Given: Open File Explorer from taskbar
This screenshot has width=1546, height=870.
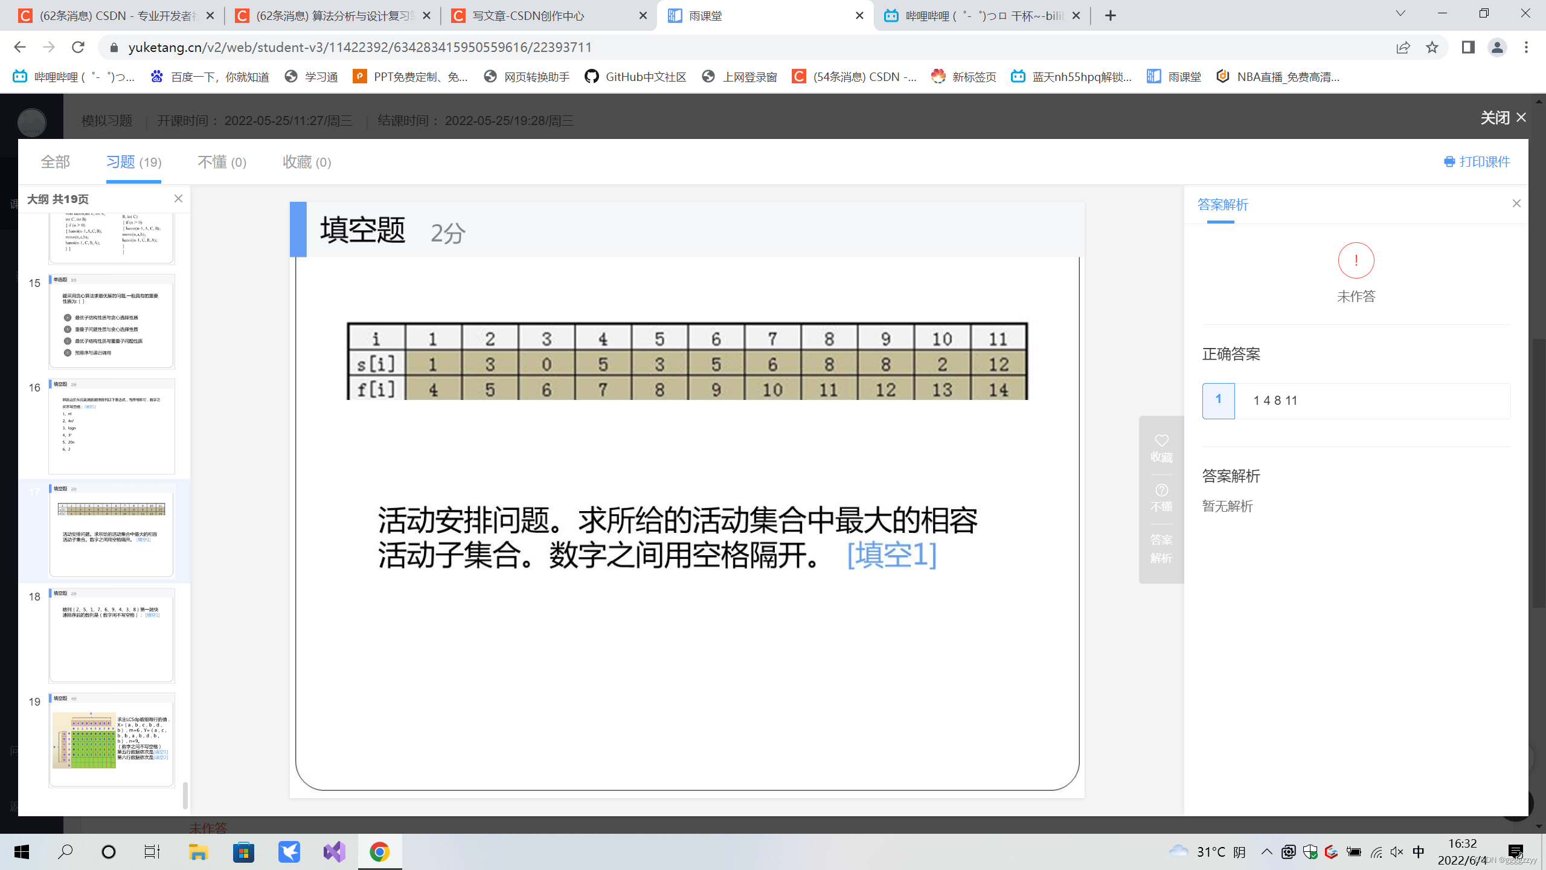Looking at the screenshot, I should point(198,852).
